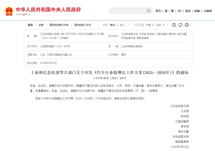The width and height of the screenshot is (215, 151).
Task: Switch to Simplified Chinese (简)
Action: [166, 11]
